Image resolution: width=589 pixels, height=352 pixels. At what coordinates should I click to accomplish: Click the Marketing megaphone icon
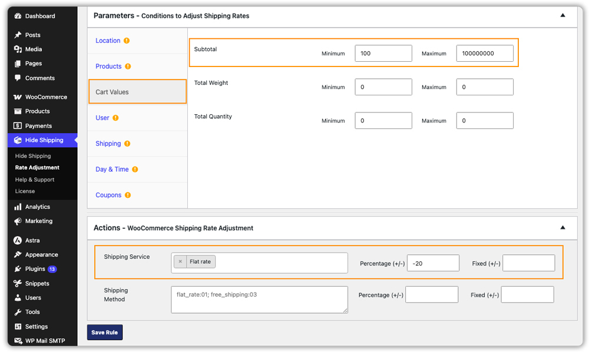coord(18,221)
